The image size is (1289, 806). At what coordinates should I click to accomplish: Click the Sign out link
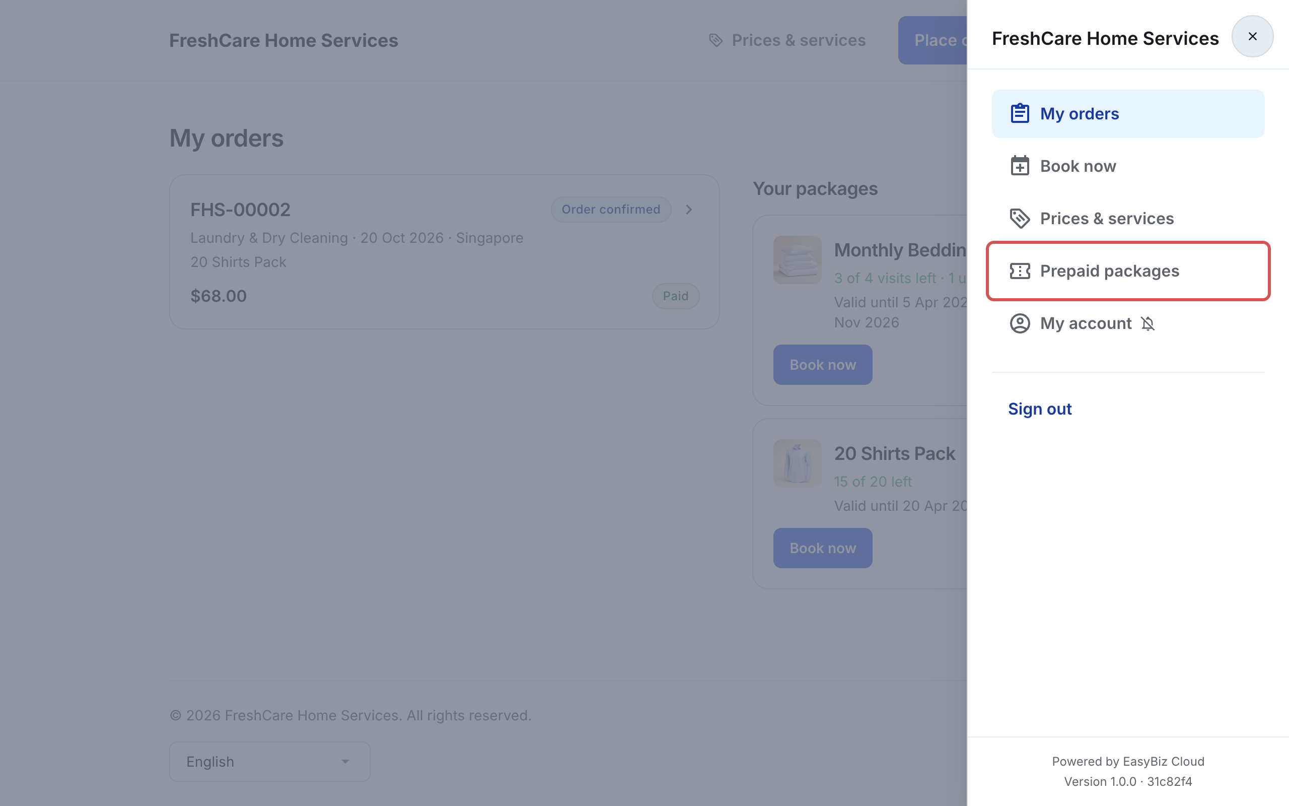1039,409
